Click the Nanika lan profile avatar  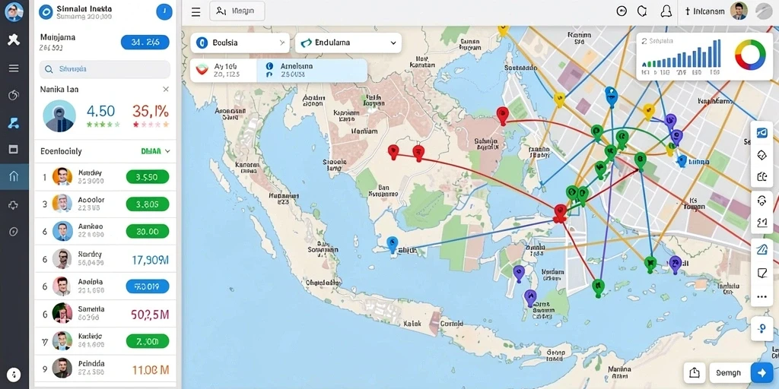(x=59, y=116)
